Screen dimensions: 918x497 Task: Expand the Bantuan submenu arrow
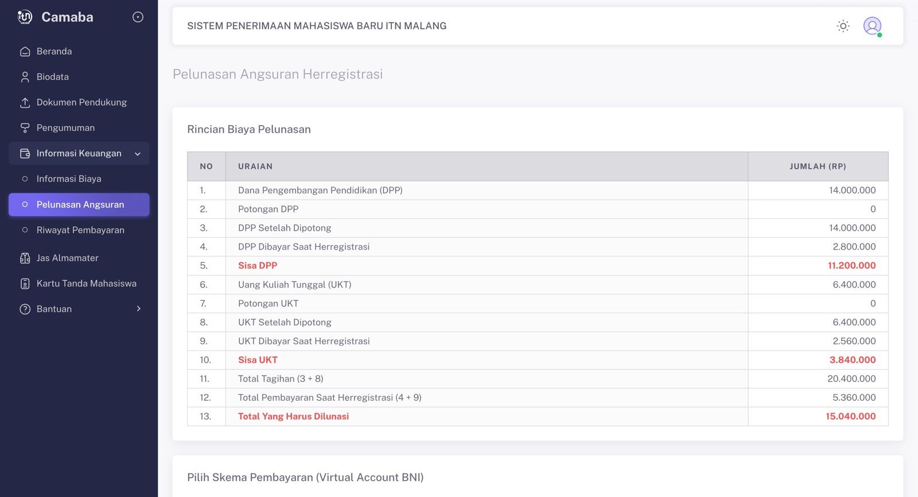click(x=138, y=309)
